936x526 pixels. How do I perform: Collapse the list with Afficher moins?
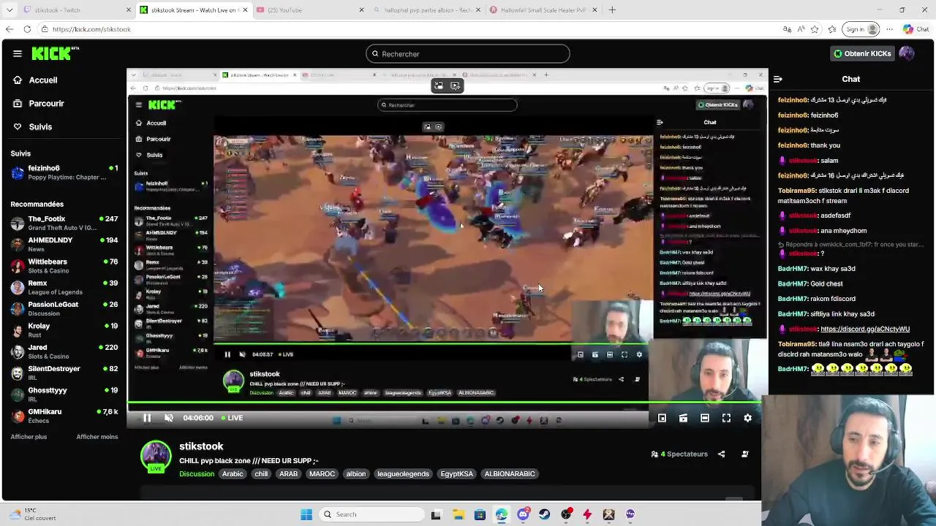click(x=97, y=437)
